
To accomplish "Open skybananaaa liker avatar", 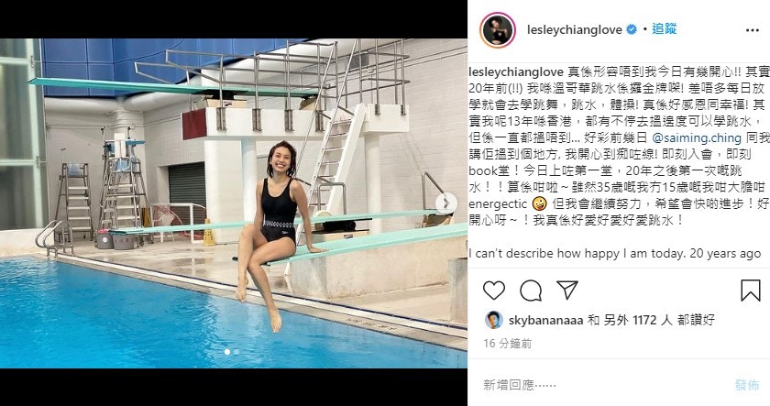I will click(493, 320).
